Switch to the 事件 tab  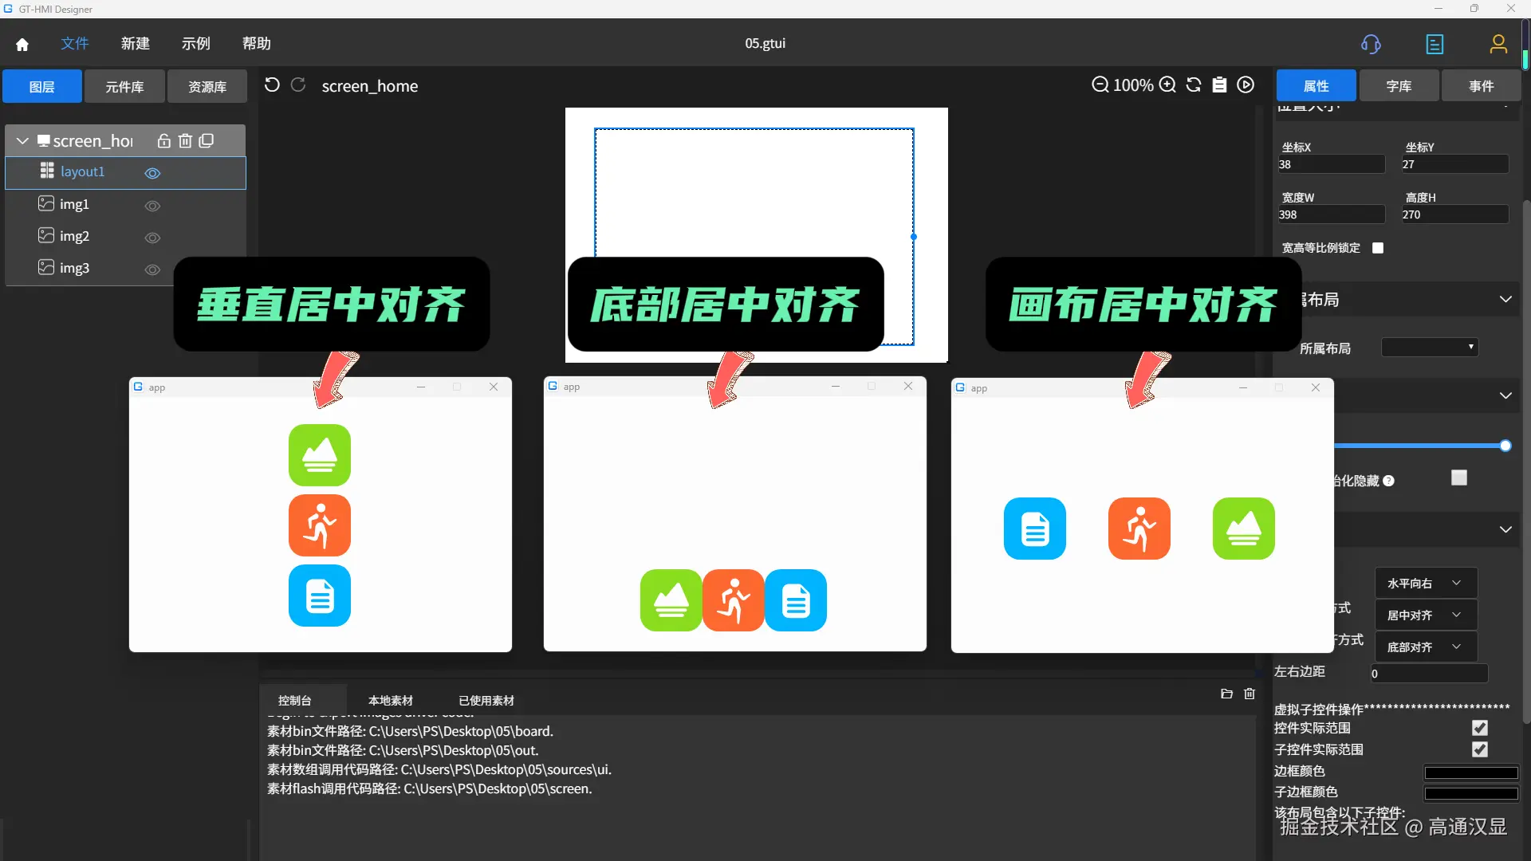(x=1481, y=85)
